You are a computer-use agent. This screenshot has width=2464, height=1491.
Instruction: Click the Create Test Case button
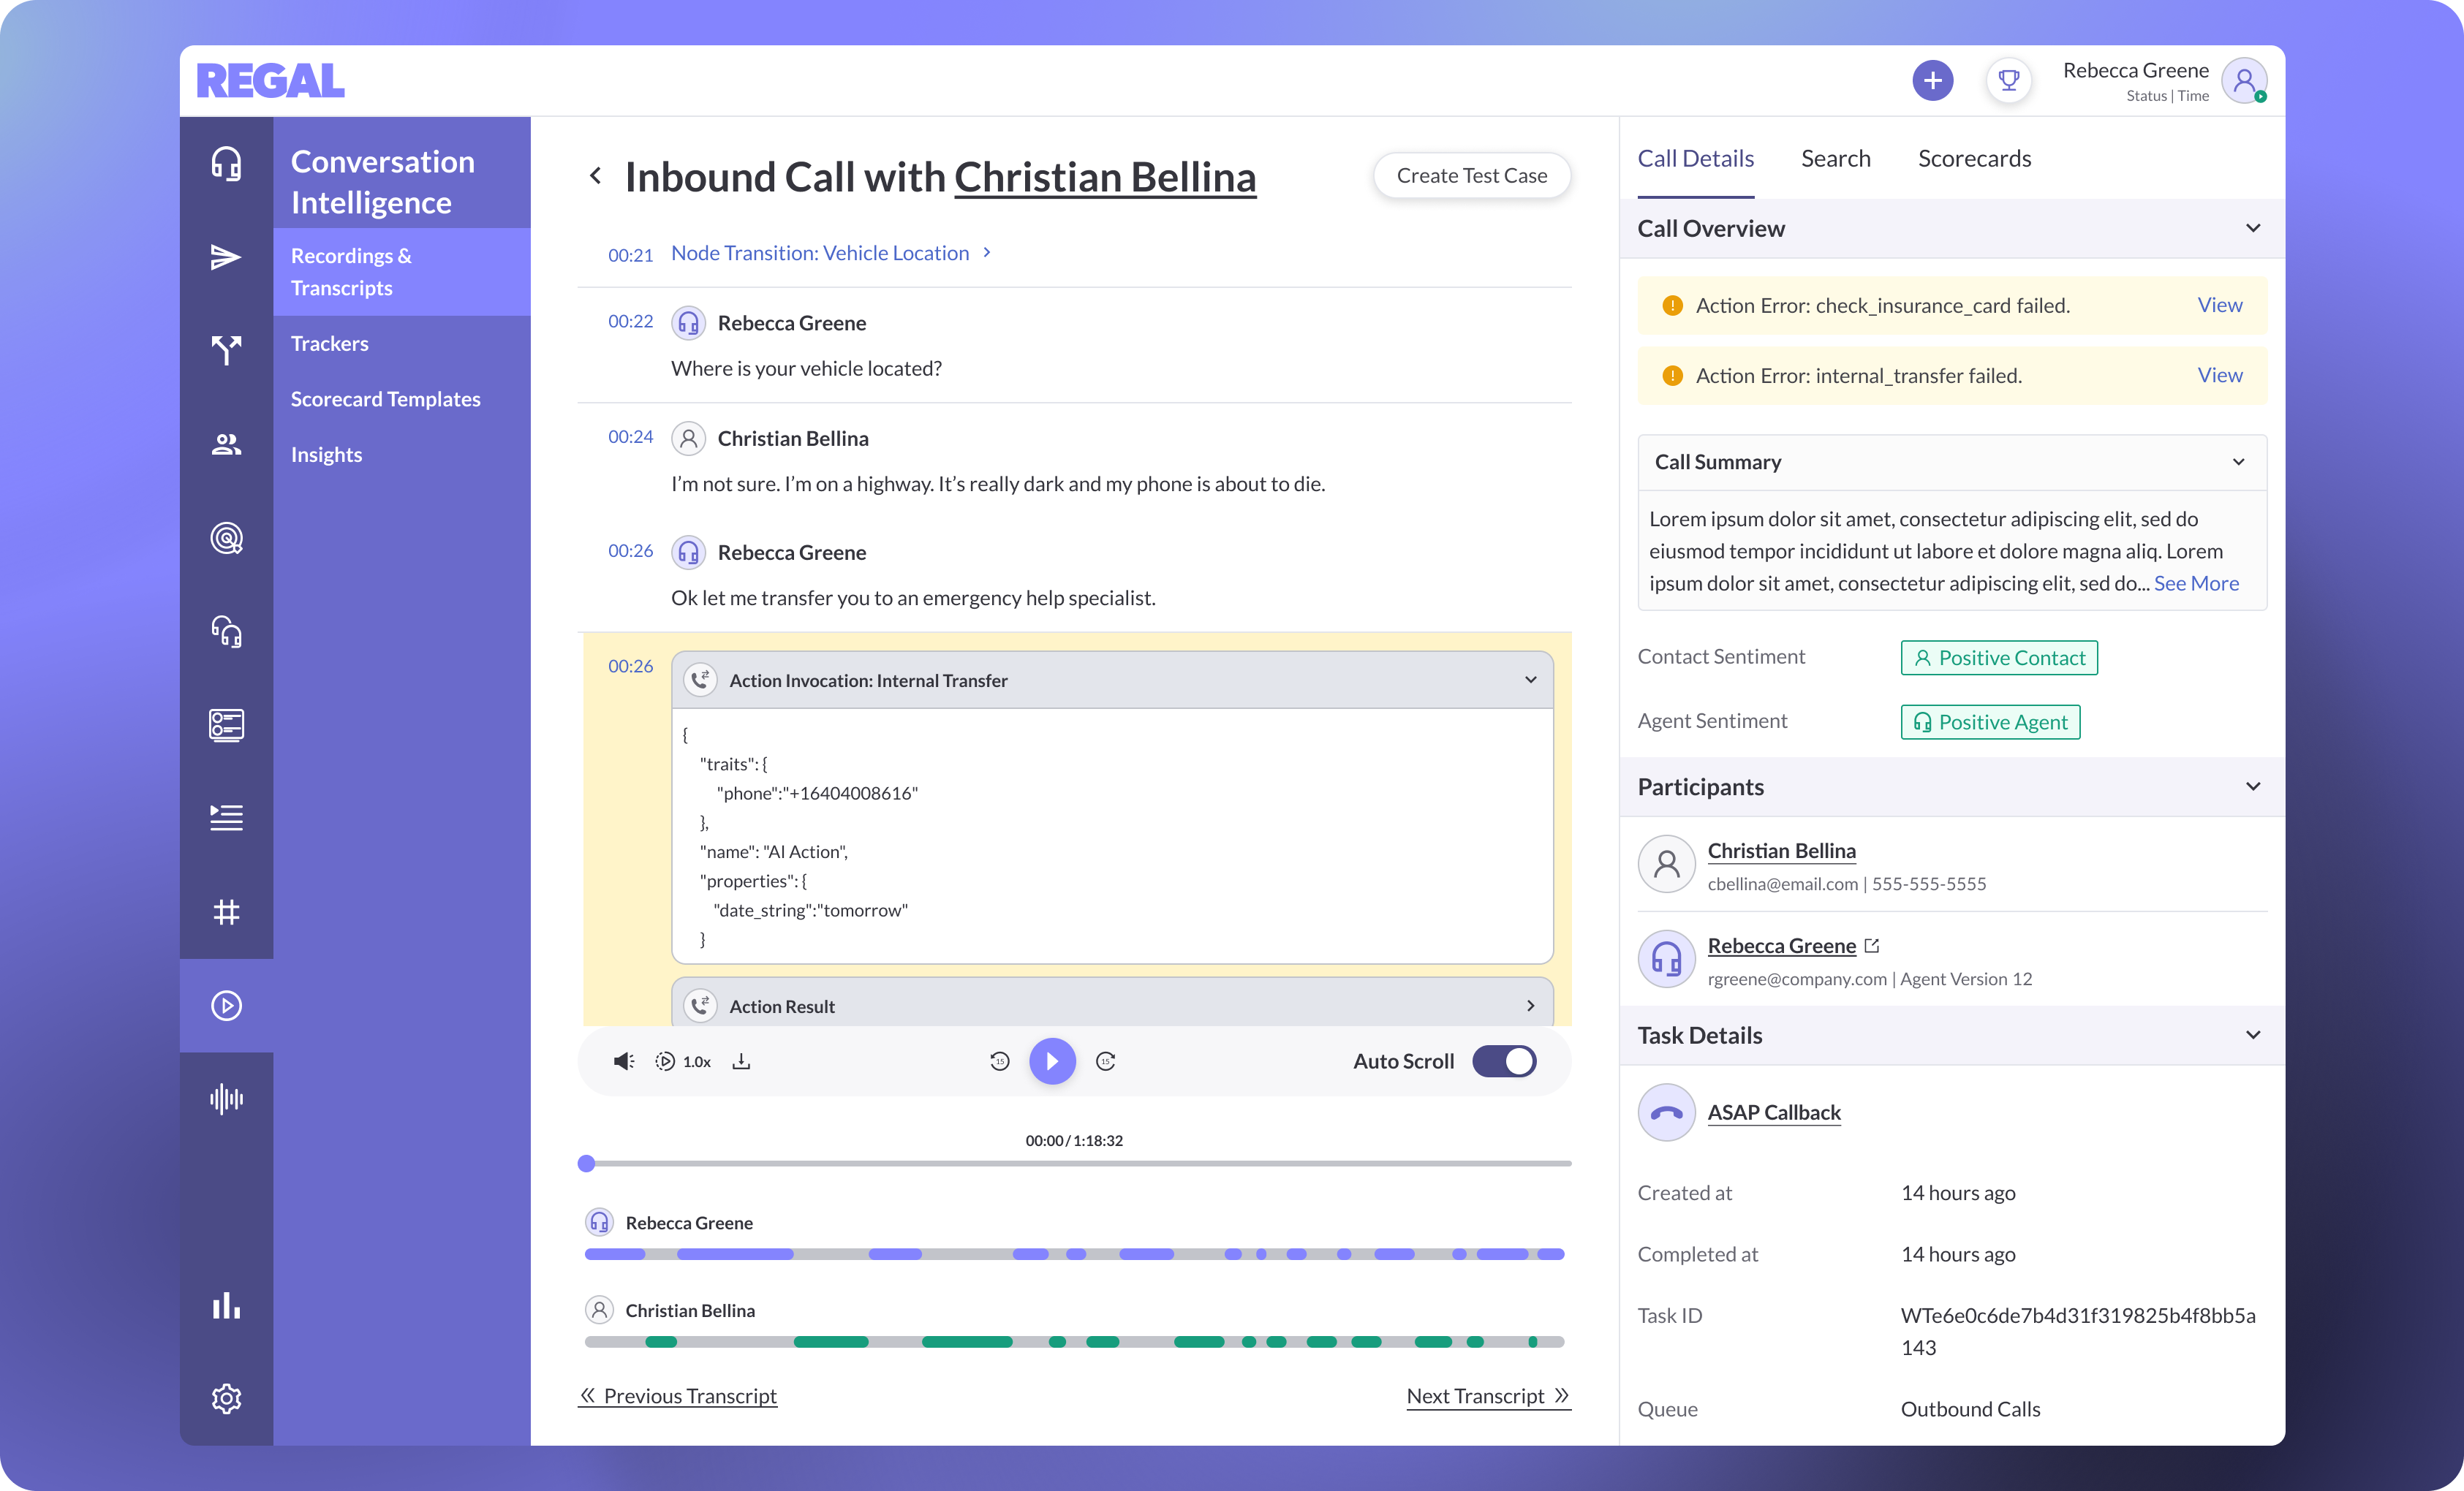point(1471,176)
